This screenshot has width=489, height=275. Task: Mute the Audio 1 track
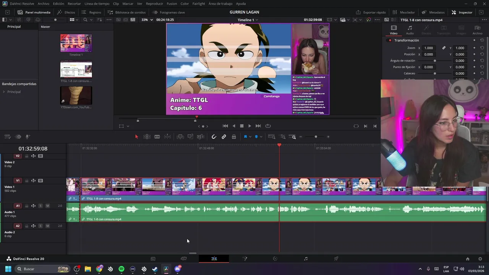point(47,206)
